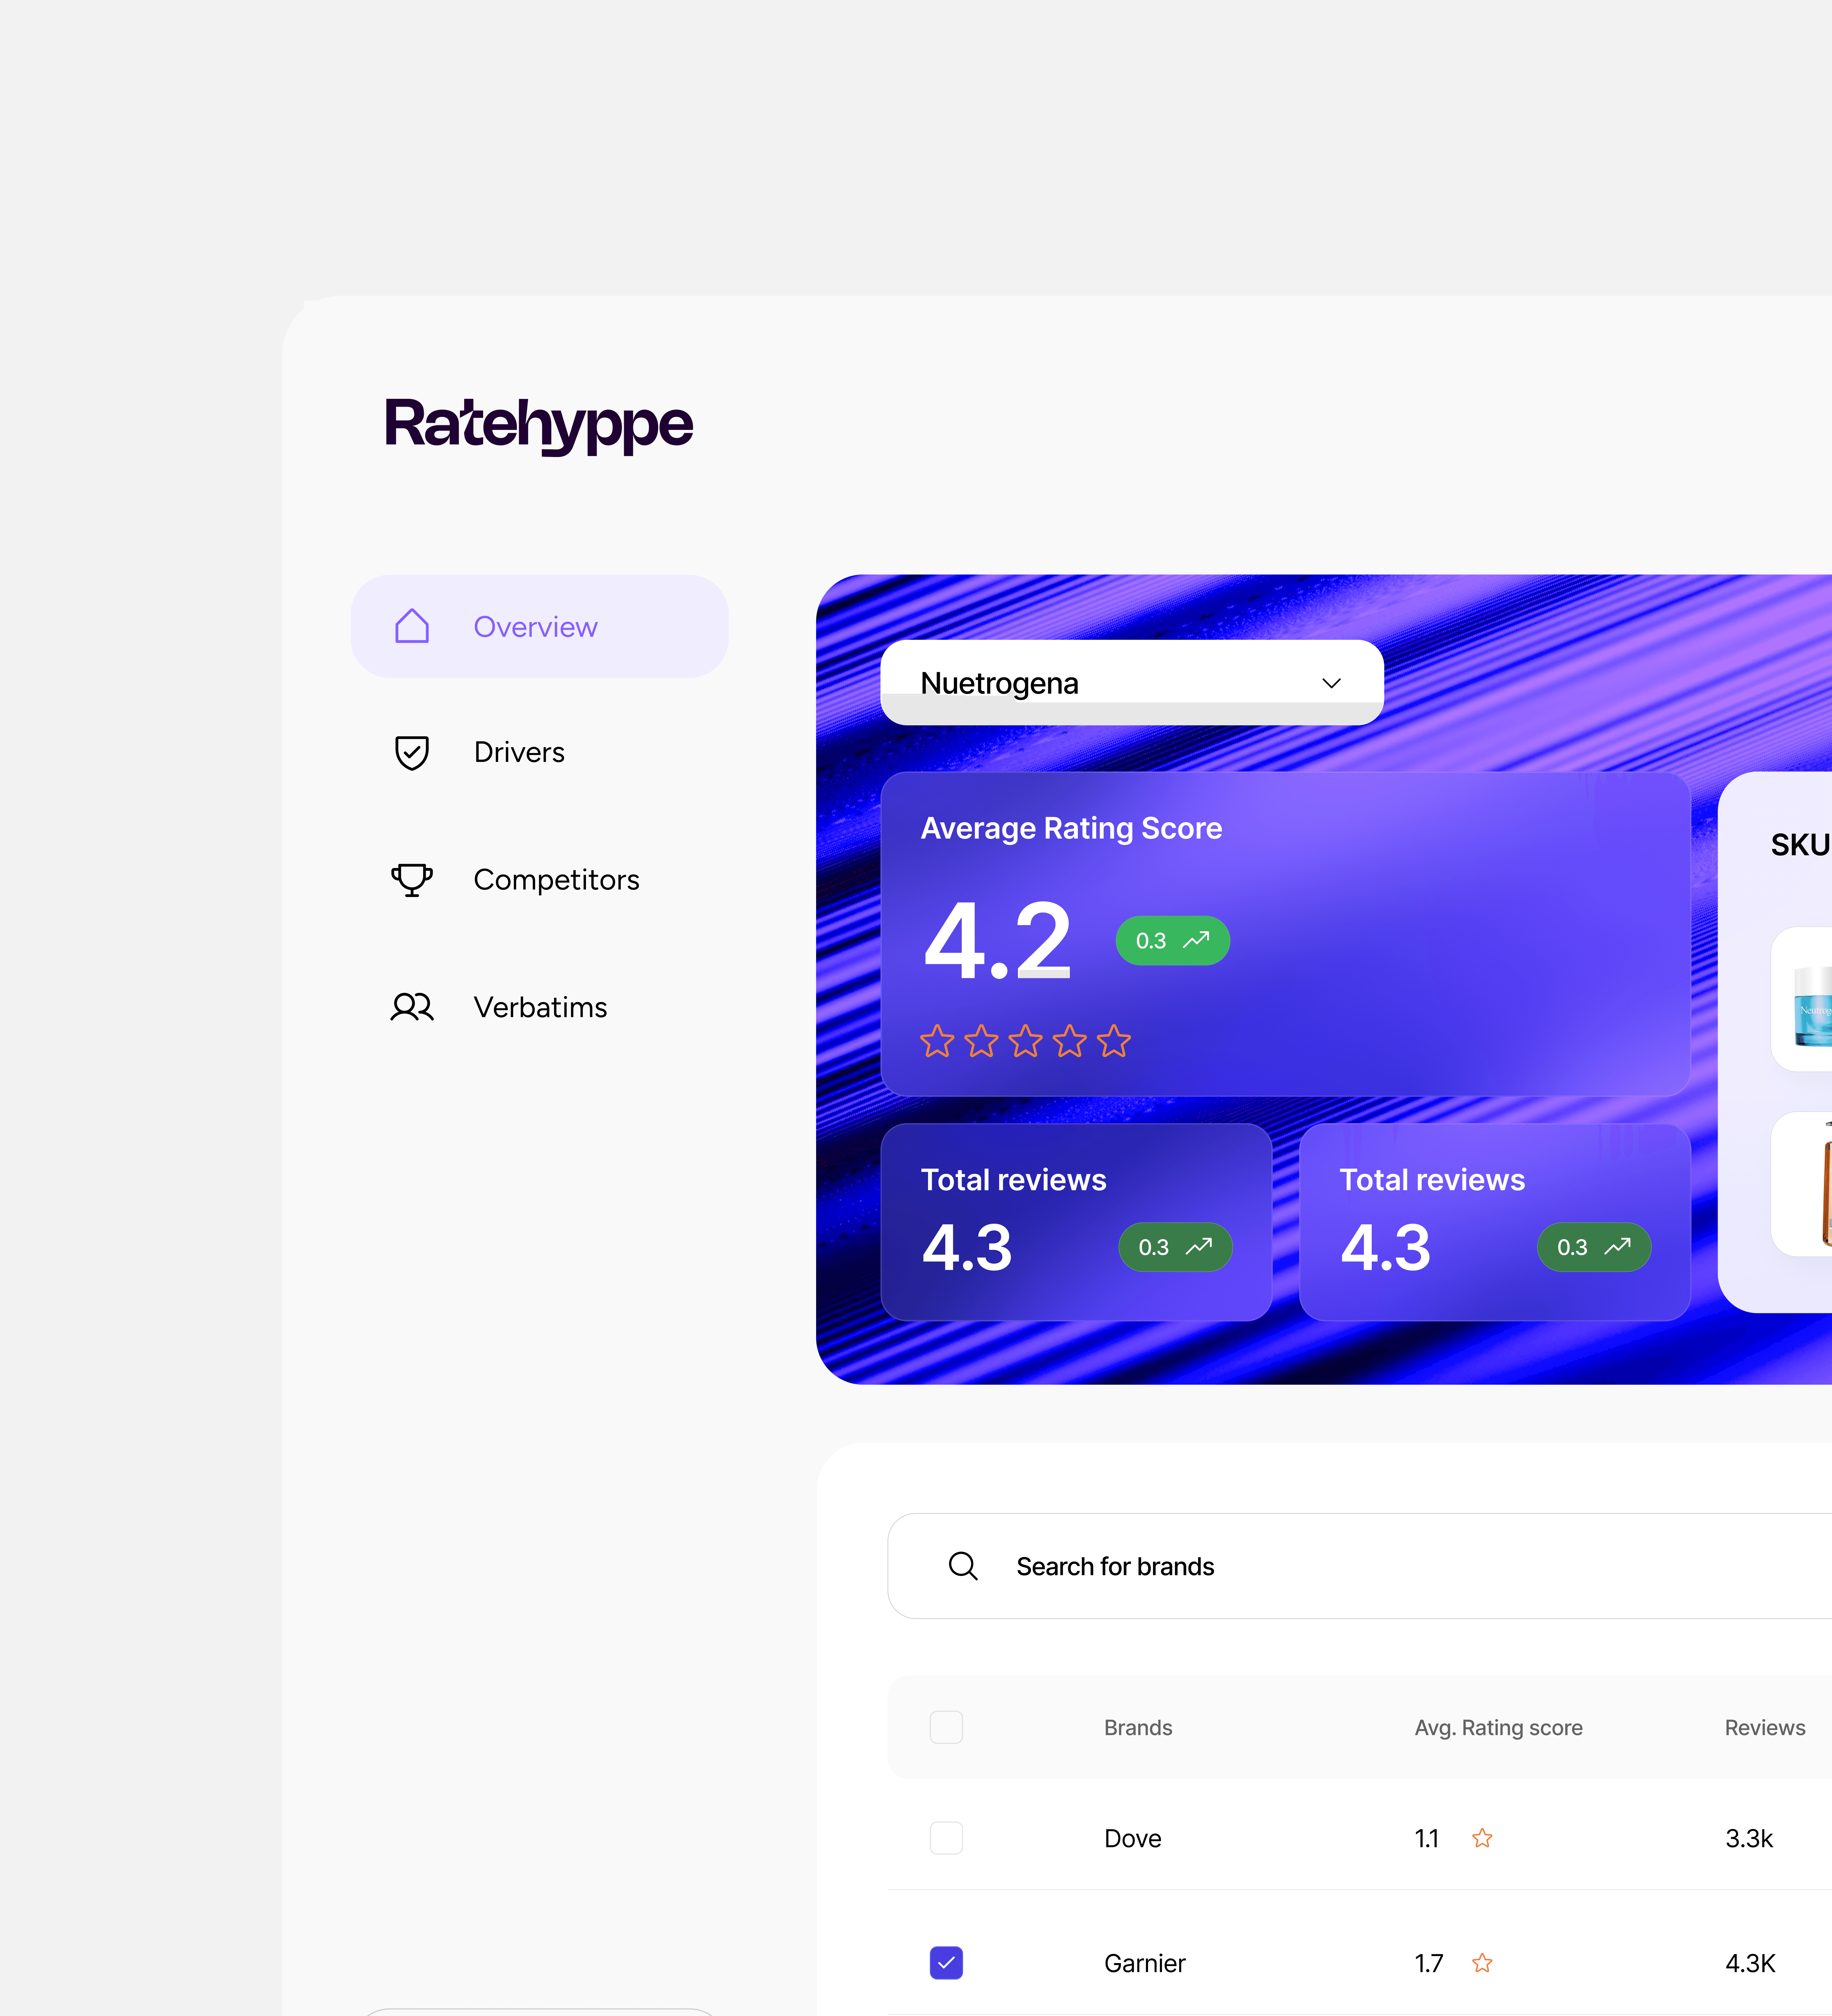Toggle the select-all brands checkbox
Viewport: 1832px width, 2016px height.
click(x=946, y=1727)
